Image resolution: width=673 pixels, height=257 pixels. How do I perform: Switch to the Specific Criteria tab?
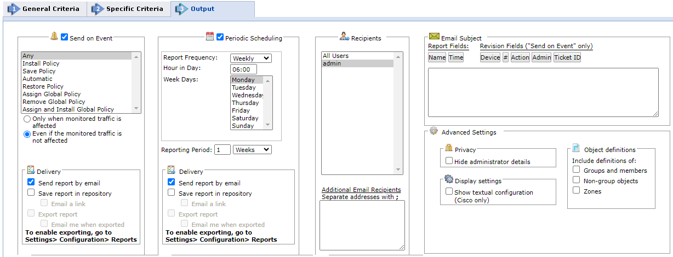[128, 9]
